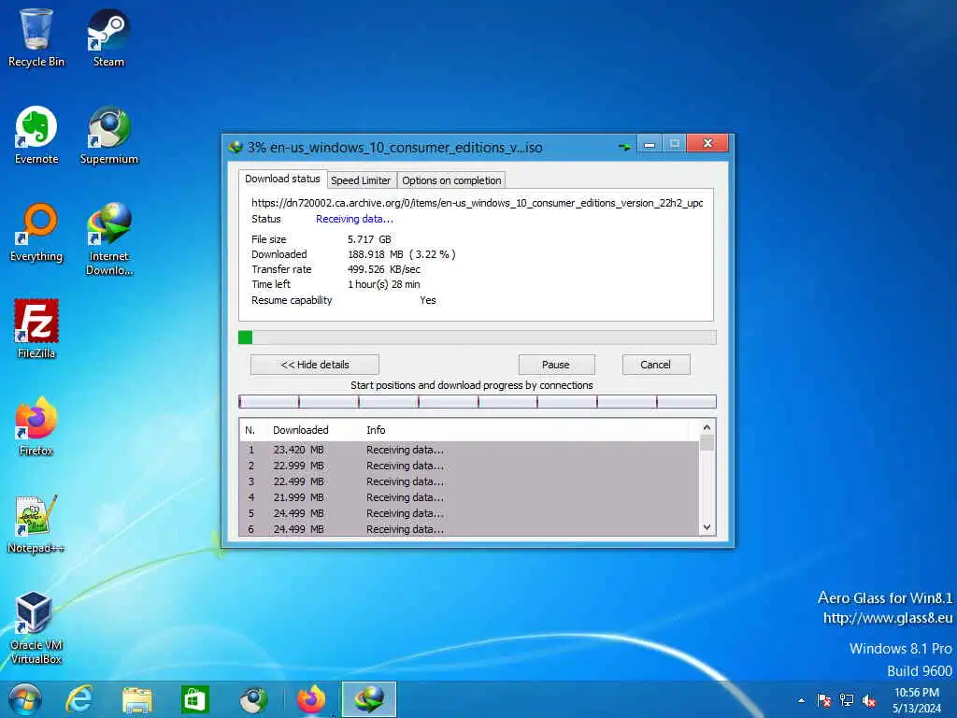Click the IDM icon in the download window title bar
The height and width of the screenshot is (718, 957).
click(236, 147)
